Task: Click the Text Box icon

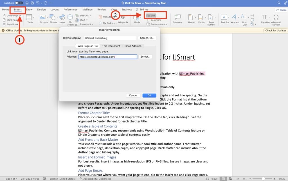Action: pos(224,17)
